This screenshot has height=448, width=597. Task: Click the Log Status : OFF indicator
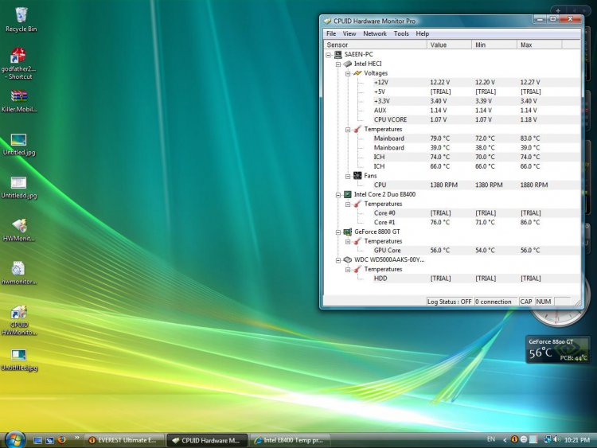(x=449, y=302)
